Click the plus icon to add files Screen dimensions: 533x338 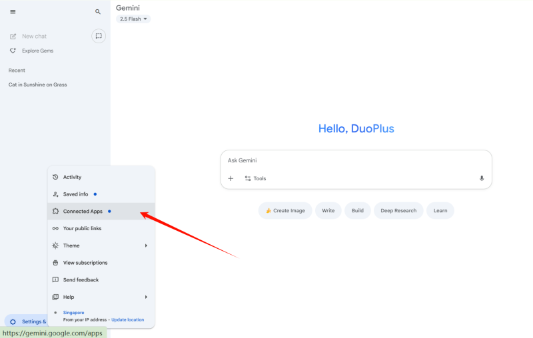point(231,178)
